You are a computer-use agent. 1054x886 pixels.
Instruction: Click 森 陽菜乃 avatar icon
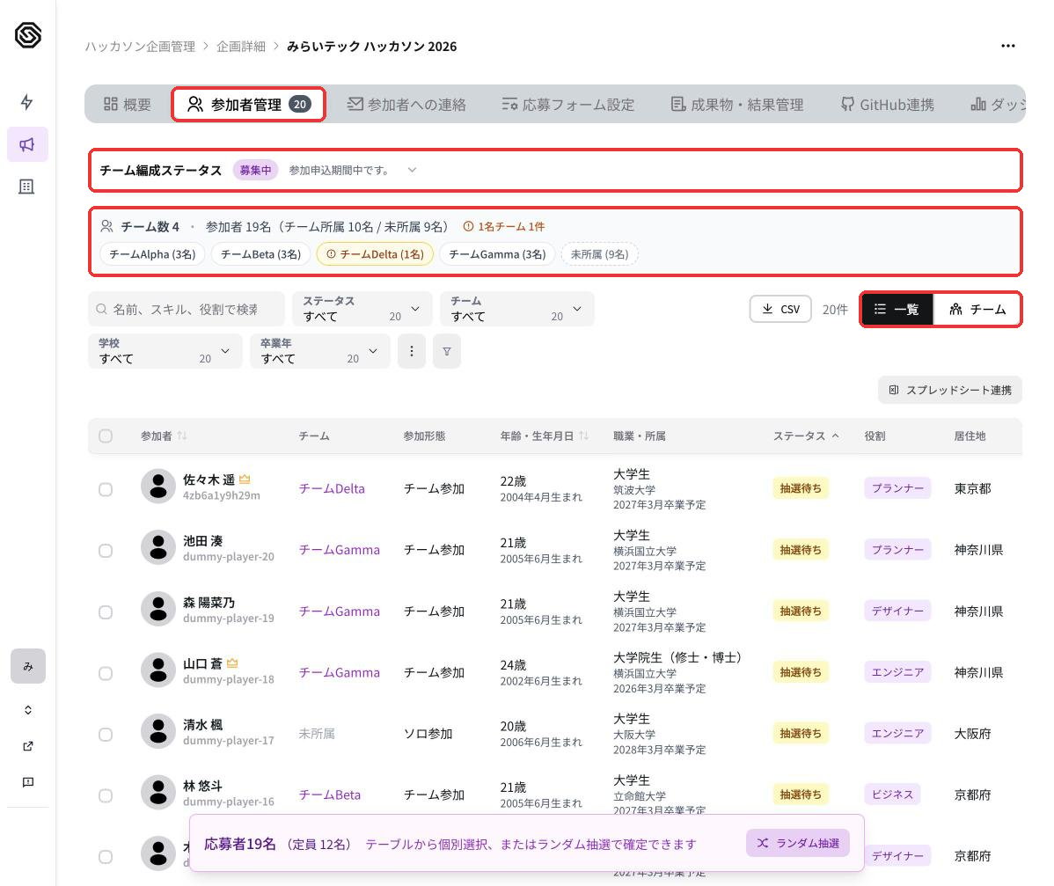point(158,609)
